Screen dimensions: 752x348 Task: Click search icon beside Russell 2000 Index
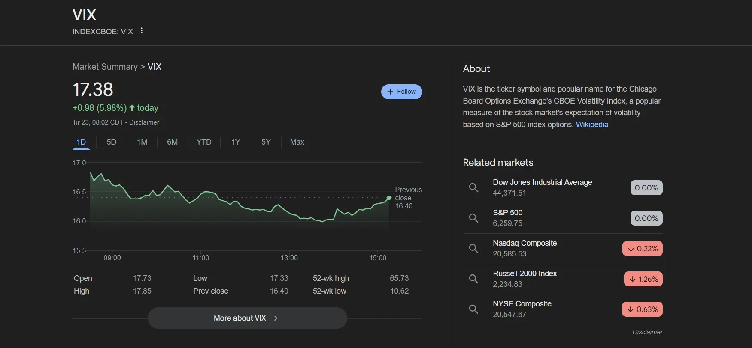click(x=473, y=279)
